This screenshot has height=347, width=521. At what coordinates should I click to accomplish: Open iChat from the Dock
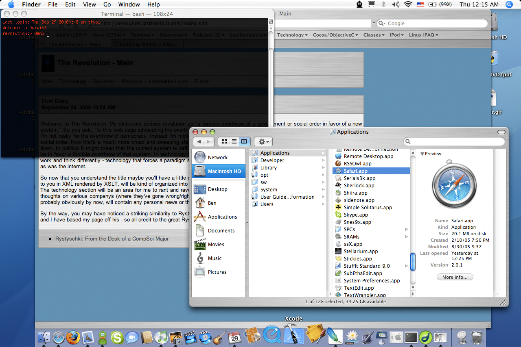132,337
